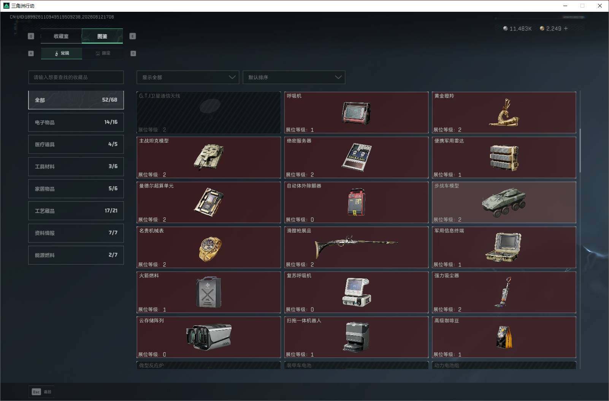Switch to the 图鉴 tab
Image resolution: width=609 pixels, height=401 pixels.
[102, 36]
